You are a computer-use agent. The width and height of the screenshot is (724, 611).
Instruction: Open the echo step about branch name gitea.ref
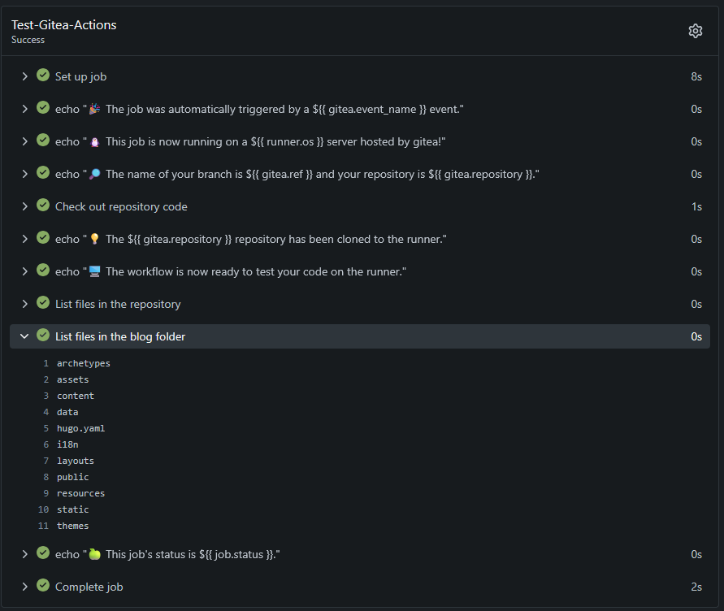[297, 174]
